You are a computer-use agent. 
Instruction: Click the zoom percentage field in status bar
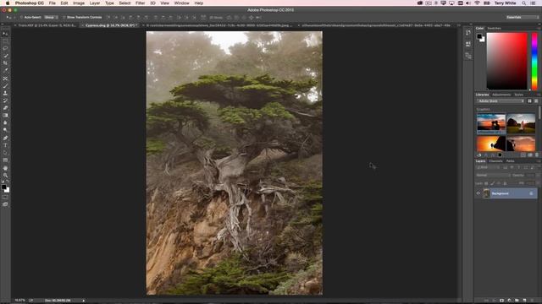click(x=19, y=301)
